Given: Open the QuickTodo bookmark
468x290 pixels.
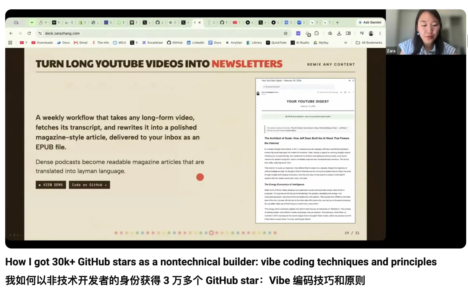Looking at the screenshot, I should (x=276, y=43).
